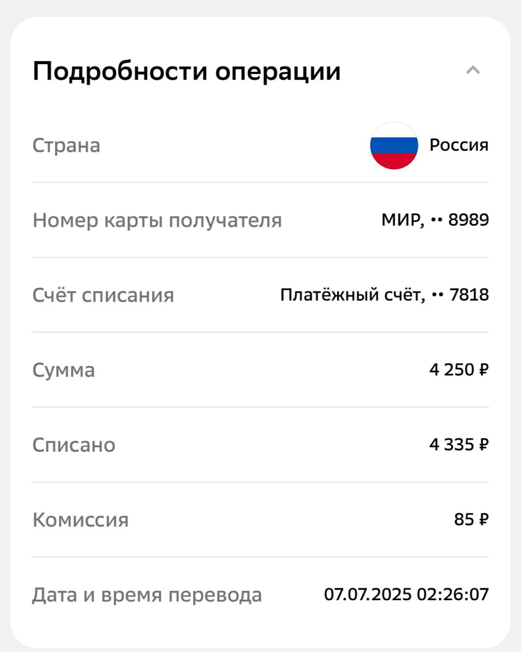Select recipient card number МИР 8989
The image size is (521, 652).
point(435,220)
